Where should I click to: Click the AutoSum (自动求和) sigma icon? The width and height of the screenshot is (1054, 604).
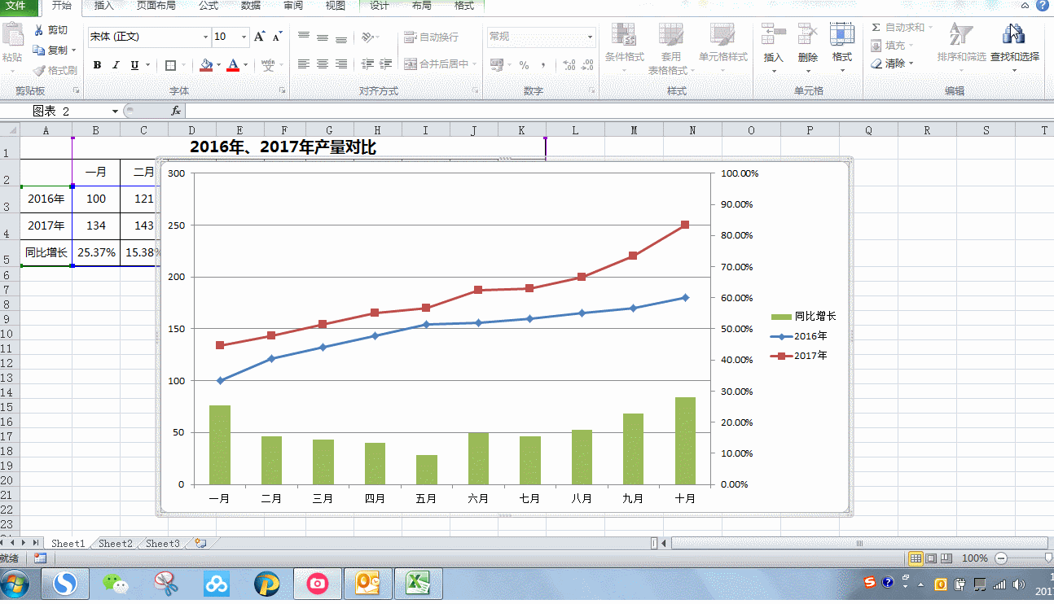(876, 28)
